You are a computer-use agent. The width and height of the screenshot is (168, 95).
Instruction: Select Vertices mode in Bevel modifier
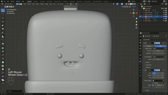tap(149, 46)
